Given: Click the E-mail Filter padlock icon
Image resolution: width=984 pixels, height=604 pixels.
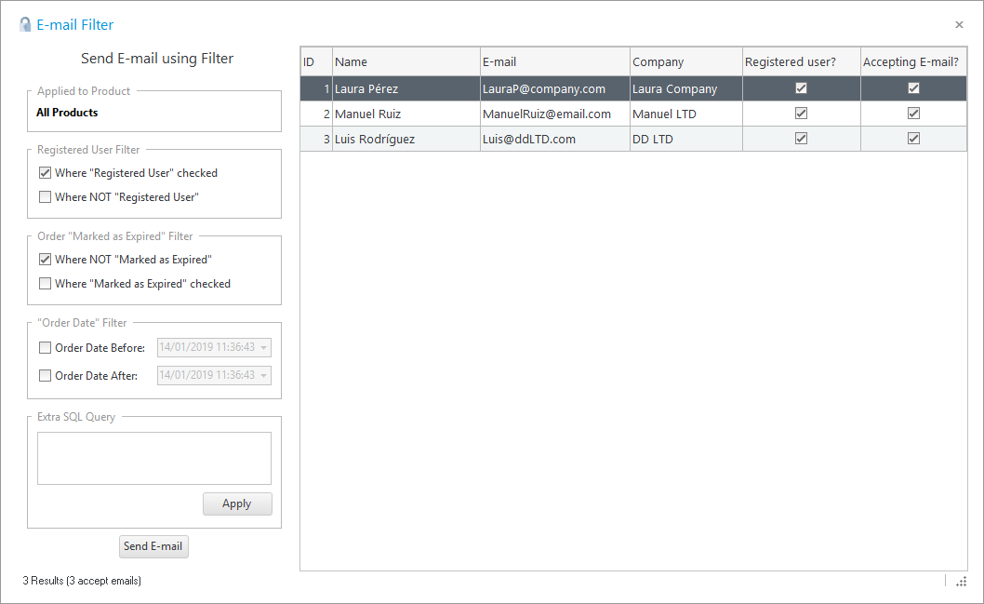Looking at the screenshot, I should coord(25,24).
